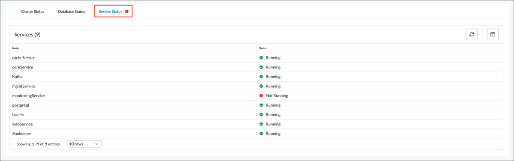Click green check icon for postgreql
Image resolution: width=514 pixels, height=161 pixels.
tap(261, 105)
